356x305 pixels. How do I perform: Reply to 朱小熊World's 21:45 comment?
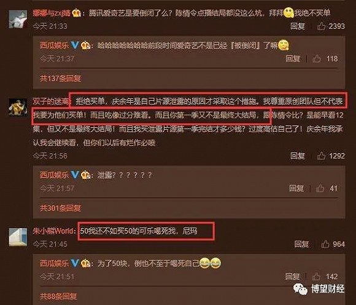click(x=301, y=244)
